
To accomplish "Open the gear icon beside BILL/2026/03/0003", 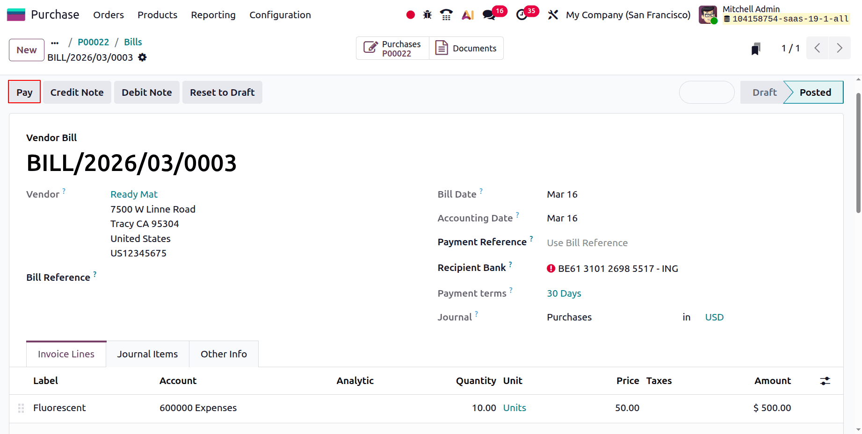I will [143, 57].
